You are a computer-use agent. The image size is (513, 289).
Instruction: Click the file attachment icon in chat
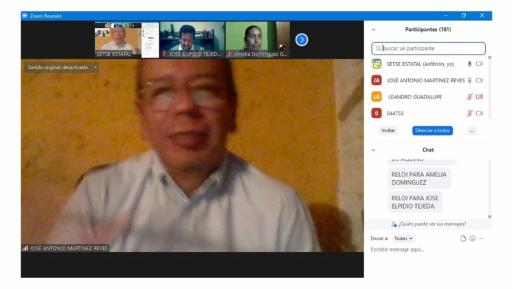click(463, 239)
